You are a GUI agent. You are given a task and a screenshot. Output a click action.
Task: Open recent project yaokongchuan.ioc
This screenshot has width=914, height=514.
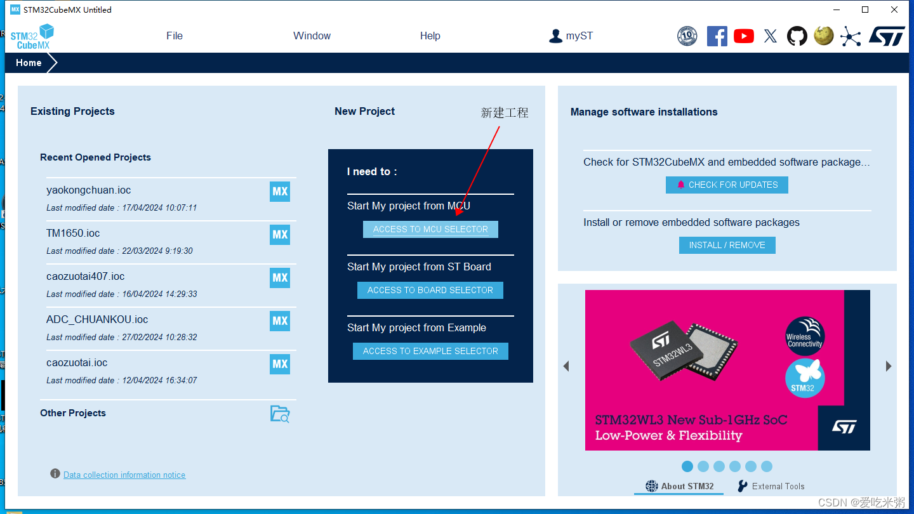click(88, 190)
